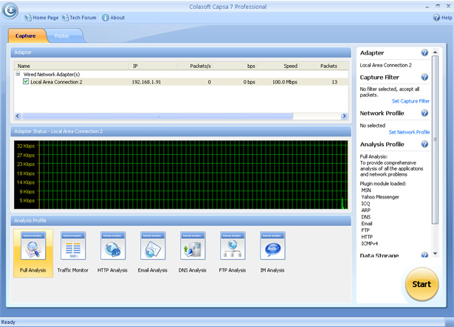Click Yahoo Messenger in plugin module list
Image resolution: width=454 pixels, height=327 pixels.
point(380,197)
